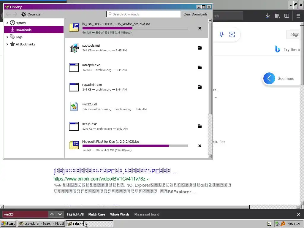Click the Microsoft Plus! for Kids progress bar
Screen dimensions: 304x228
point(135,146)
